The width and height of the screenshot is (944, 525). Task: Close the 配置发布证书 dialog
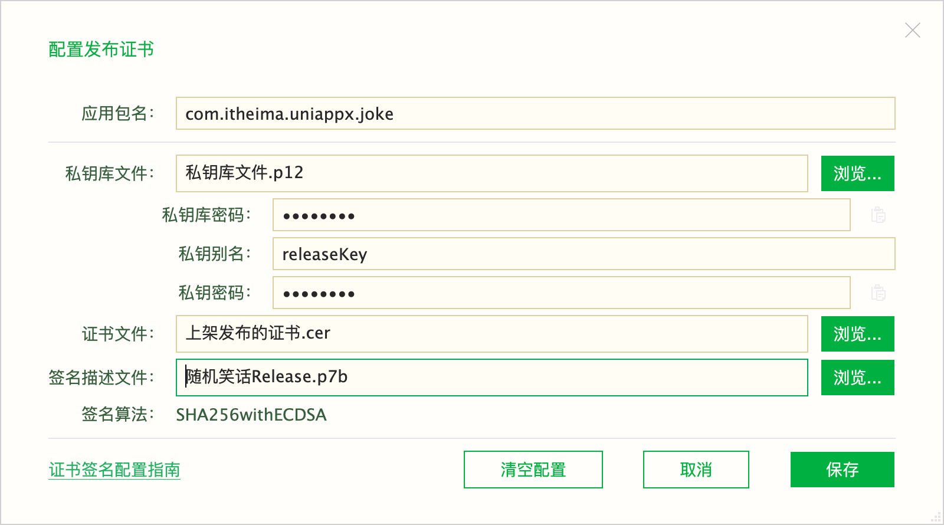pyautogui.click(x=913, y=30)
